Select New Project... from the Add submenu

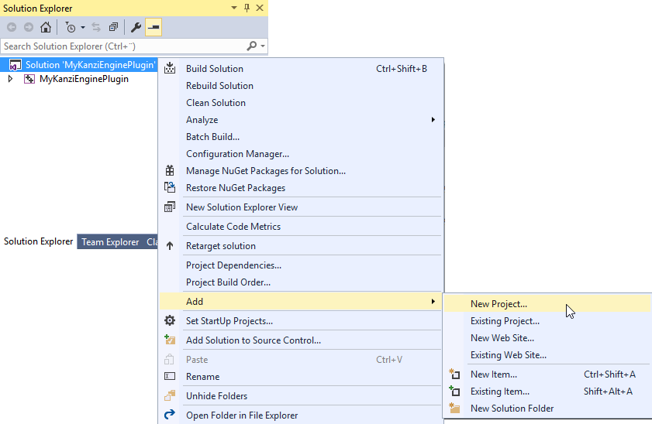(x=498, y=304)
